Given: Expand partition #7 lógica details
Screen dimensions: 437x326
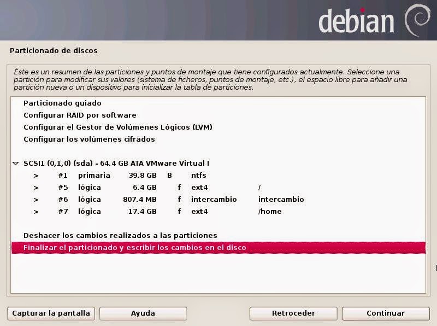Looking at the screenshot, I should tap(37, 211).
